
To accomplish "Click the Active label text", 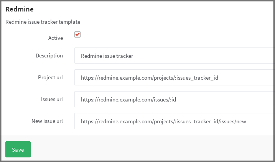I will [x=55, y=38].
